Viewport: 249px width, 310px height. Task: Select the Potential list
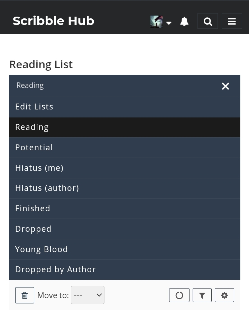(34, 147)
